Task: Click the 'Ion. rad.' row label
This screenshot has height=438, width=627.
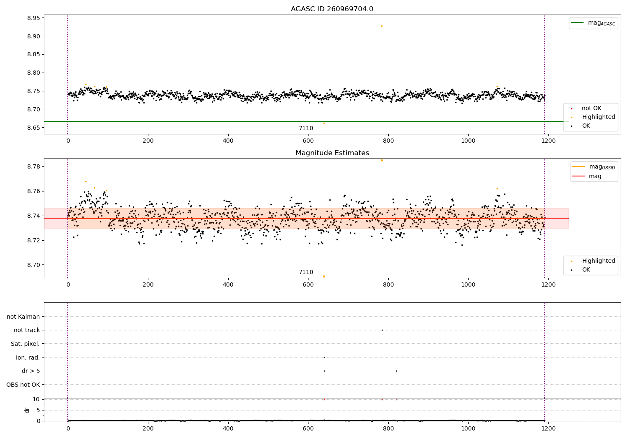Action: coord(28,358)
